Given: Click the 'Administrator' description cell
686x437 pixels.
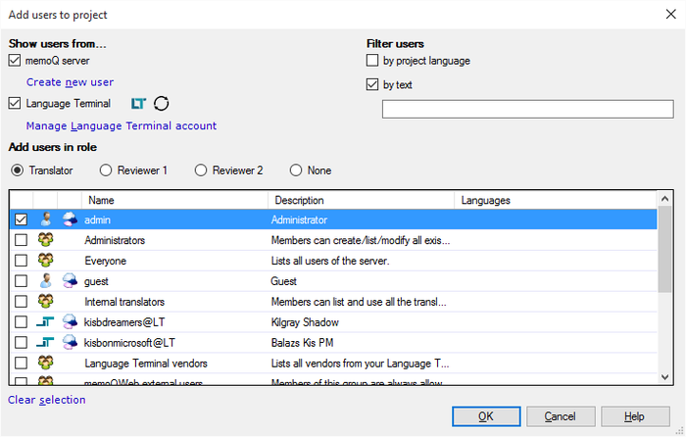Looking at the screenshot, I should click(x=299, y=219).
